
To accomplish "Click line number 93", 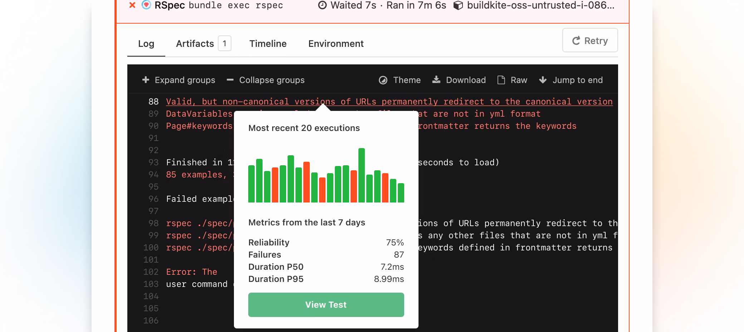I will pos(153,162).
